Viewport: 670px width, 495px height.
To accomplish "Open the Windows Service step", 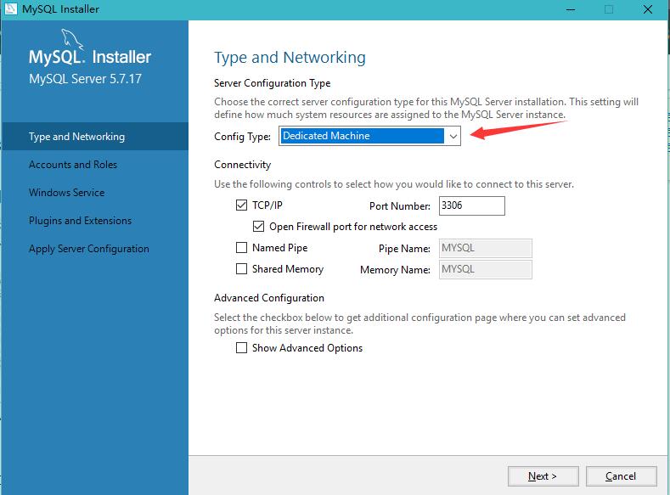I will point(67,193).
